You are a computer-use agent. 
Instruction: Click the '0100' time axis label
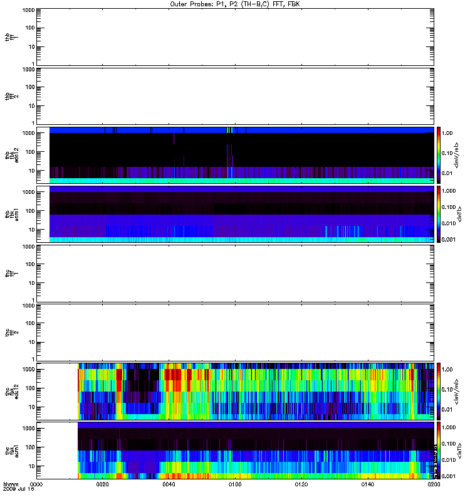pos(235,484)
